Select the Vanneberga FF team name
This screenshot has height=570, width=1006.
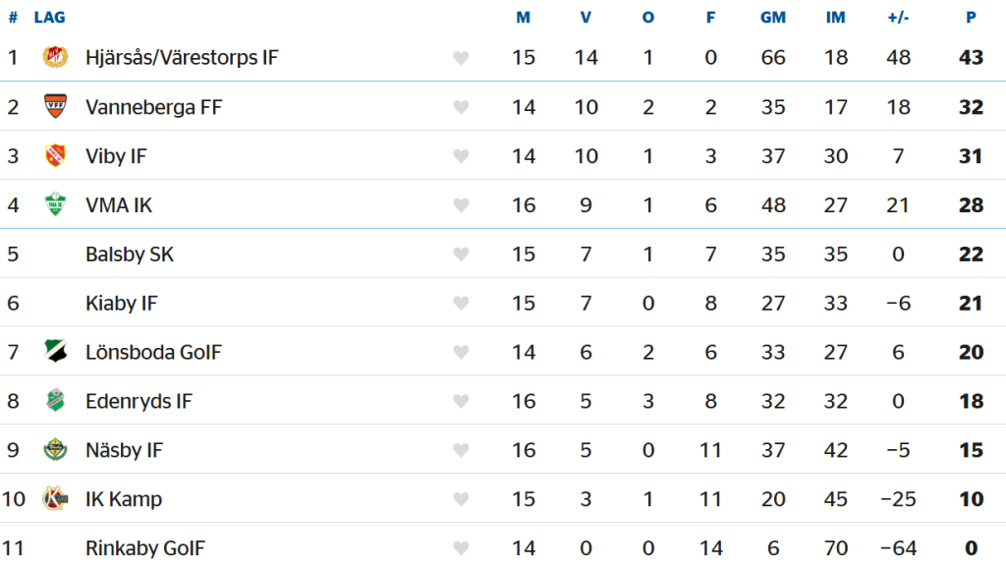pos(154,107)
